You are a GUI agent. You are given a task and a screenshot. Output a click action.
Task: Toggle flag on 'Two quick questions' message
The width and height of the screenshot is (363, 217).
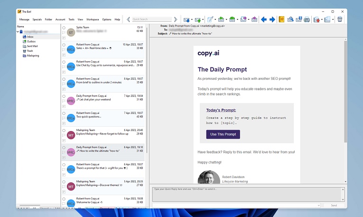[x=64, y=118]
